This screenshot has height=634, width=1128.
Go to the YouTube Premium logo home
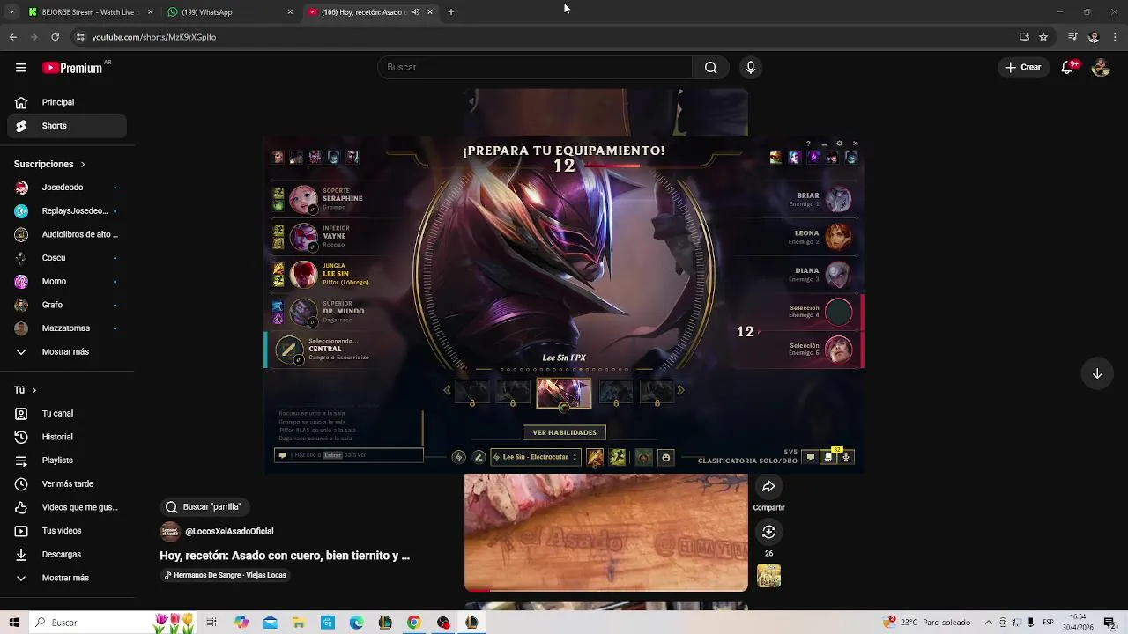tap(72, 68)
